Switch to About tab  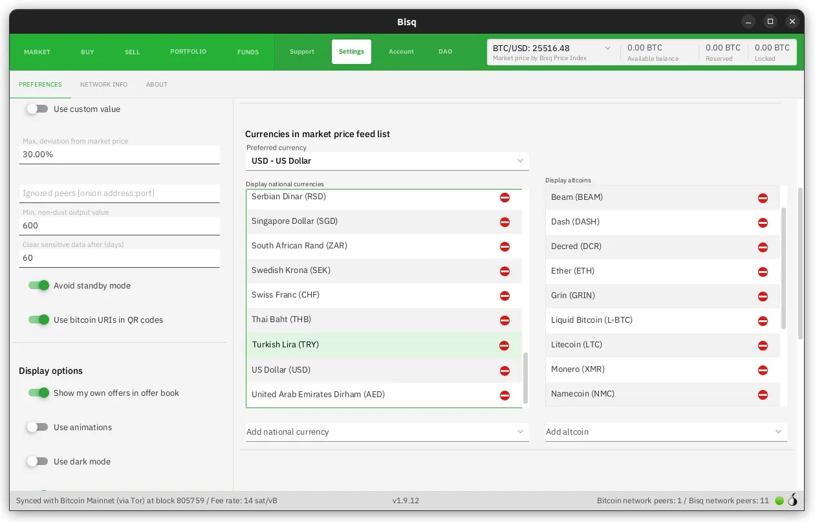point(157,84)
